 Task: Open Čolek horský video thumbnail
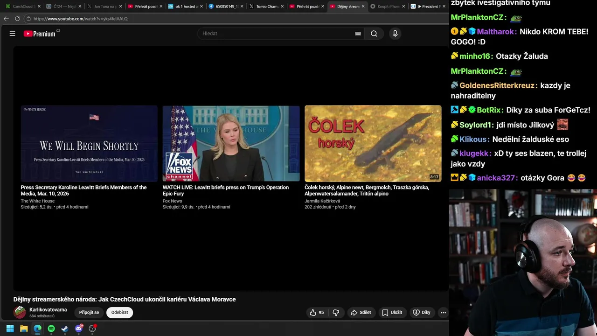tap(373, 143)
